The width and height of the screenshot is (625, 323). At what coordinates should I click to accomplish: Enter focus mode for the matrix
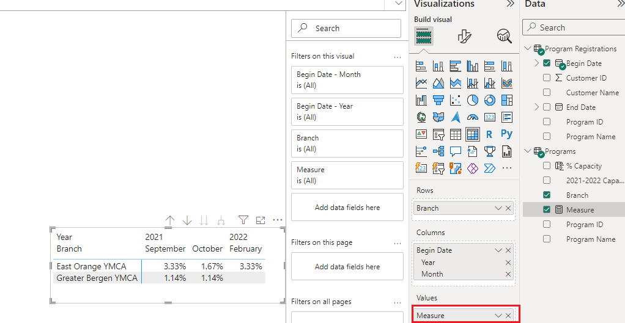point(261,220)
